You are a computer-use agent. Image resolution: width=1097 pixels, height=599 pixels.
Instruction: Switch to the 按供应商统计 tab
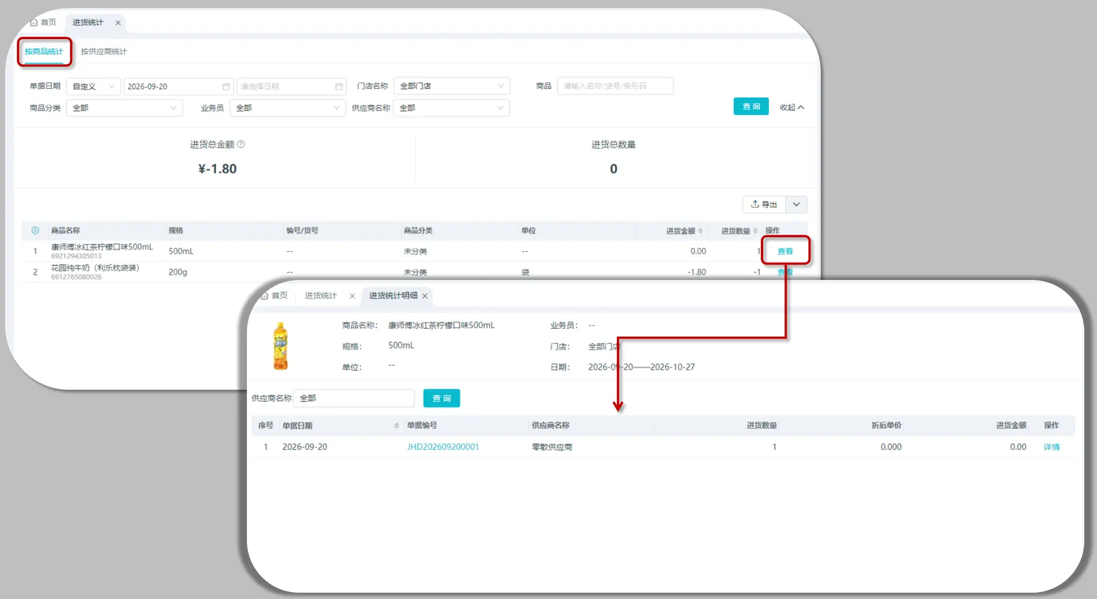104,52
